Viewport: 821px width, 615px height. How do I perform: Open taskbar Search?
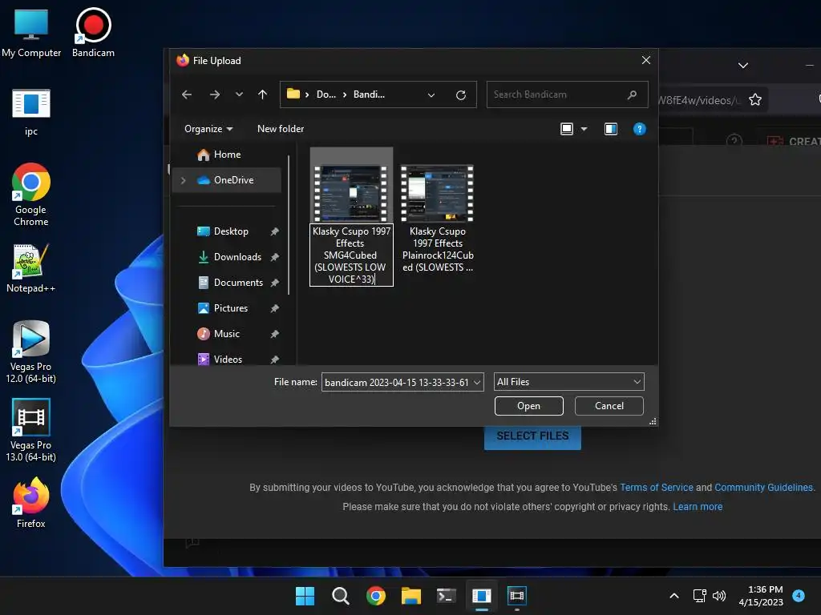(x=340, y=596)
